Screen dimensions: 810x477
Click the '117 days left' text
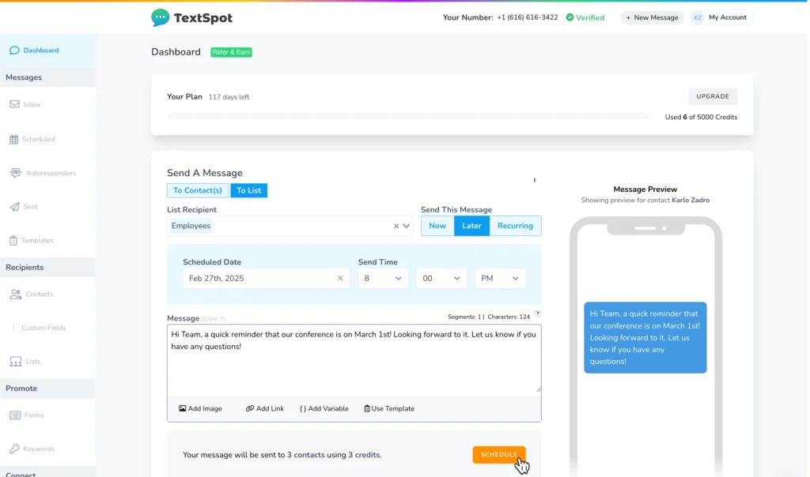coord(229,97)
